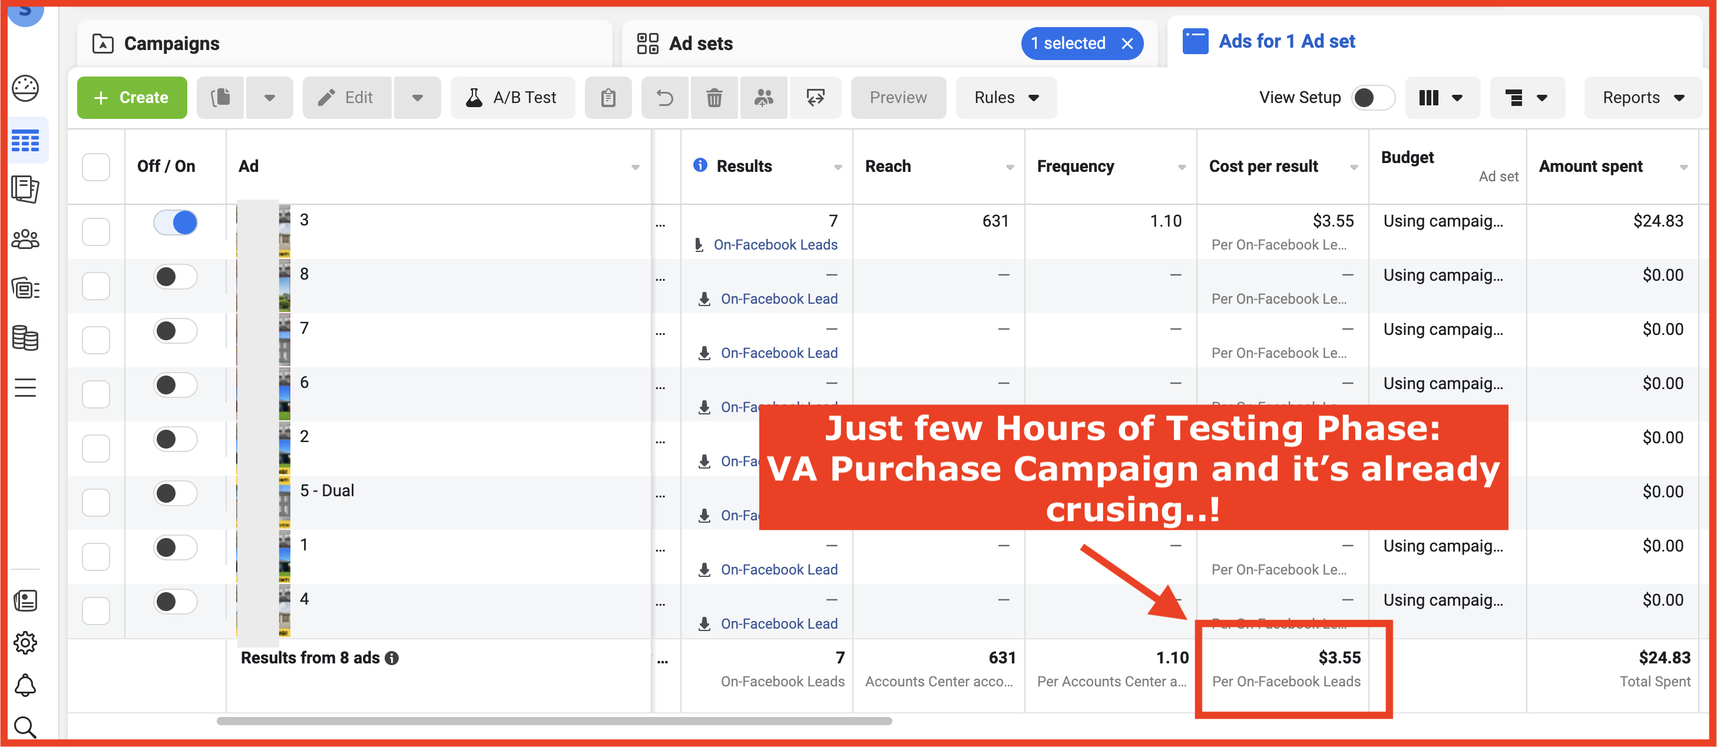
Task: Click the '$24.83' amount spent for ad 3
Action: (1658, 221)
